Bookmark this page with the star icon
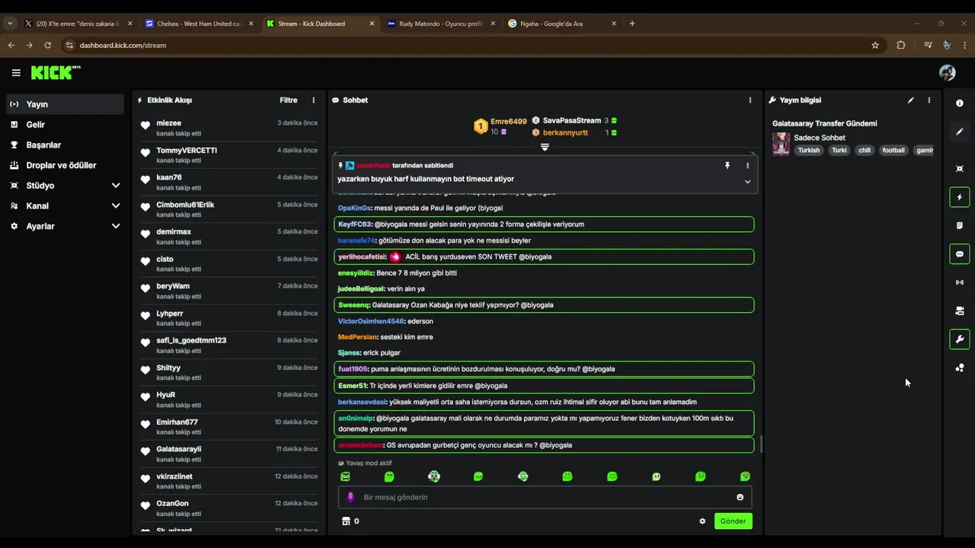This screenshot has height=548, width=975. [875, 45]
